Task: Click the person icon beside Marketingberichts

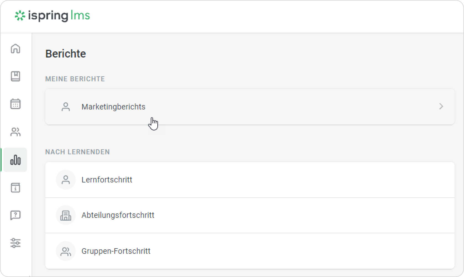Action: (x=66, y=107)
